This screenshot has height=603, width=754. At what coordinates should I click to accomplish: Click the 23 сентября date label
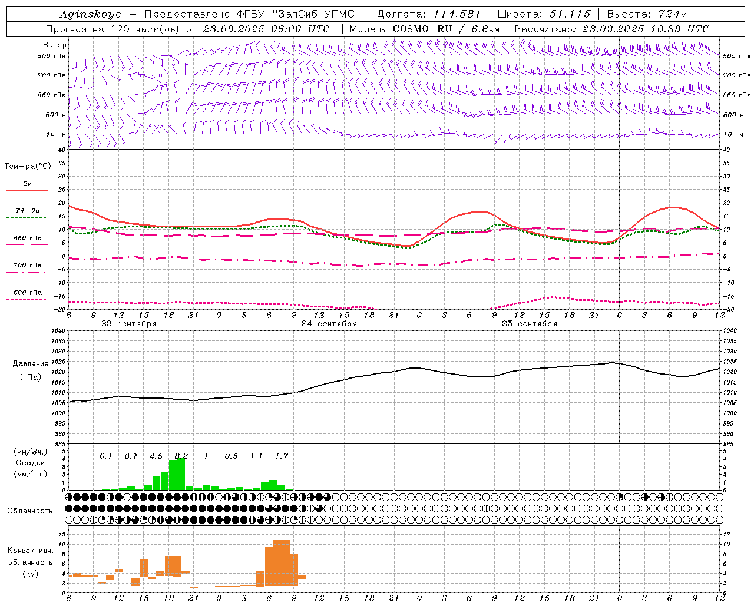click(x=128, y=324)
